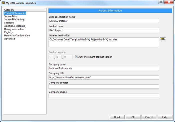The width and height of the screenshot is (175, 122).
Task: Confirm with the OK button
Action: coord(133,117)
